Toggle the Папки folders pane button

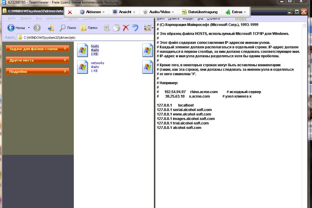click(x=88, y=28)
